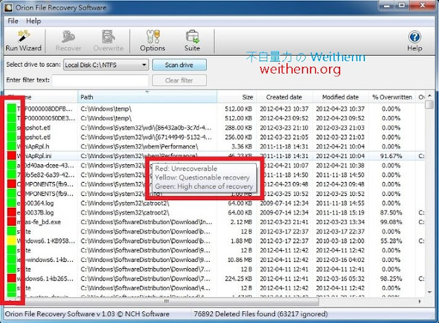This screenshot has width=439, height=323.
Task: Click the modified date 2010-03-18 12:00
Action: point(341,241)
